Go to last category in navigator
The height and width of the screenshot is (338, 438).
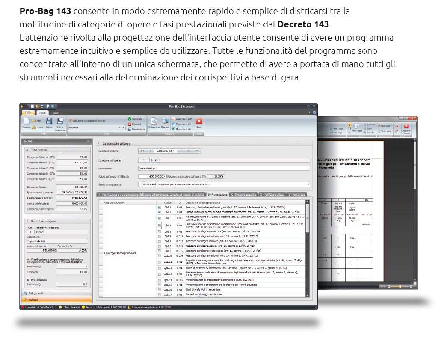(x=189, y=151)
